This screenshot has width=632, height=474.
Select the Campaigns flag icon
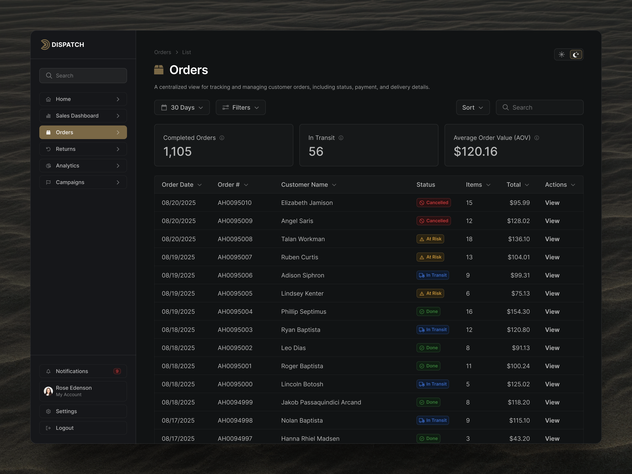point(48,182)
